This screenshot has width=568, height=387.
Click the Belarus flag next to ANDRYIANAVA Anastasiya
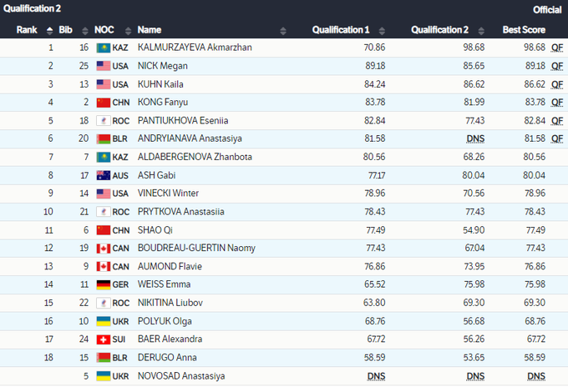coord(104,139)
